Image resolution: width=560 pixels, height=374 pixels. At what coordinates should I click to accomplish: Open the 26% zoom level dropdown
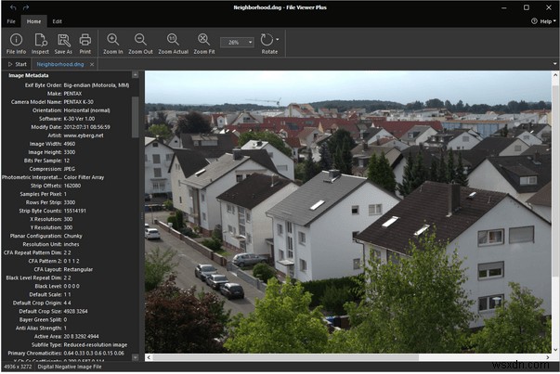(x=237, y=42)
